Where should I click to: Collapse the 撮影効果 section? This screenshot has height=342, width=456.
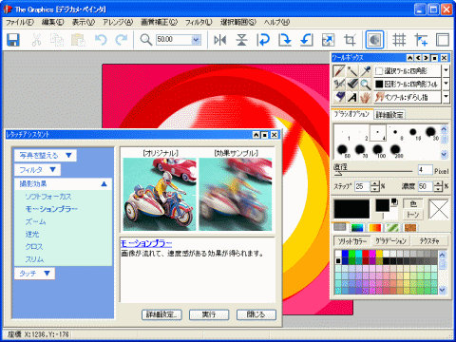point(63,184)
